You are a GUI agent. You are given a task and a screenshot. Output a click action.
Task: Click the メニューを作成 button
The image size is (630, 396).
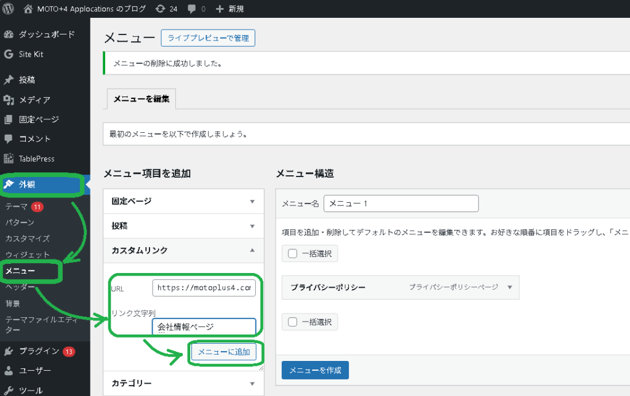coord(315,370)
